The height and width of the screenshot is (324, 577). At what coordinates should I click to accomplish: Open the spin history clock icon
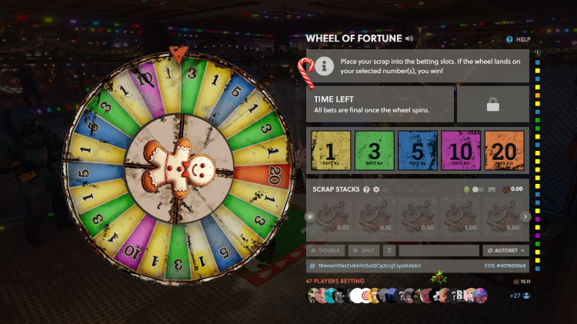(538, 53)
